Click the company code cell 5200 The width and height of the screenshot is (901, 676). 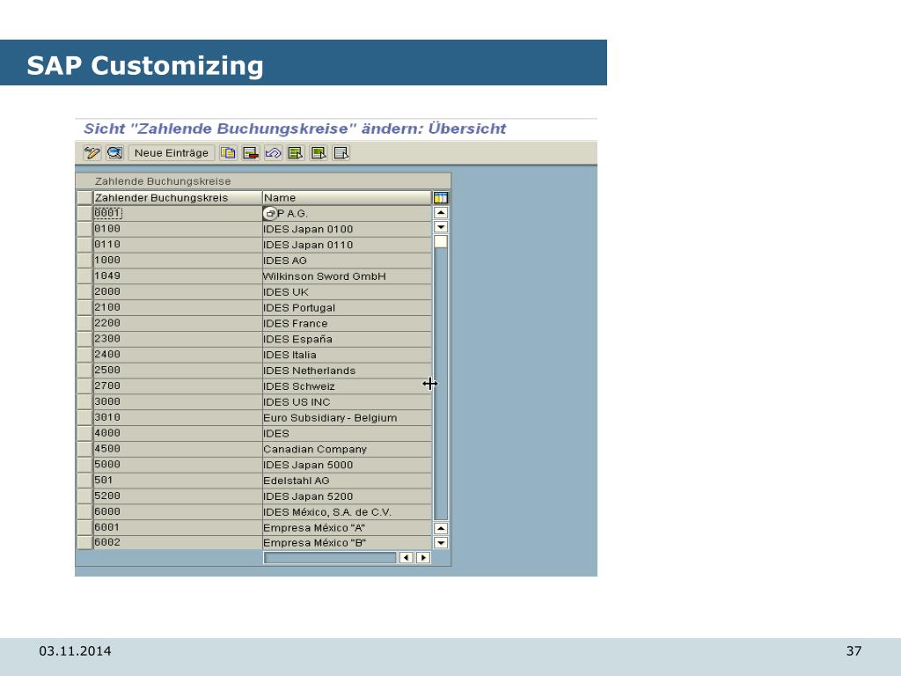point(177,496)
